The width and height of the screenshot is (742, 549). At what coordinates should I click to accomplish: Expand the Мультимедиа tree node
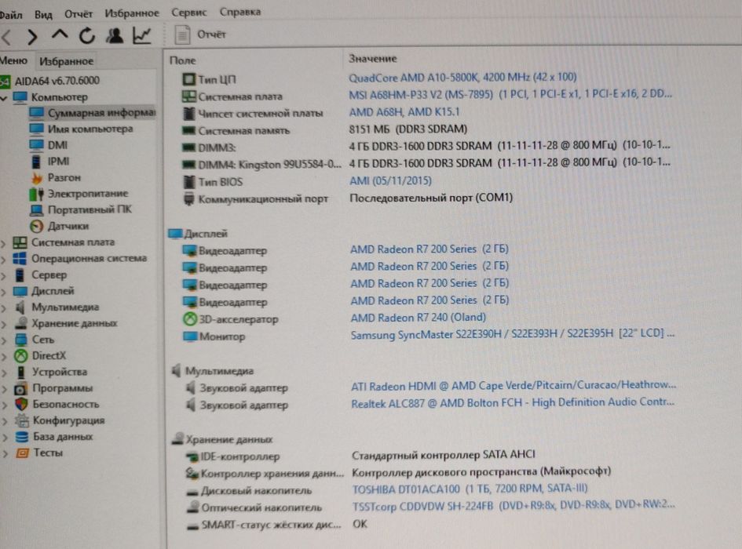(3, 308)
